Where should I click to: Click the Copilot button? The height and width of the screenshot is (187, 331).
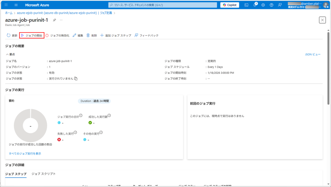click(229, 5)
